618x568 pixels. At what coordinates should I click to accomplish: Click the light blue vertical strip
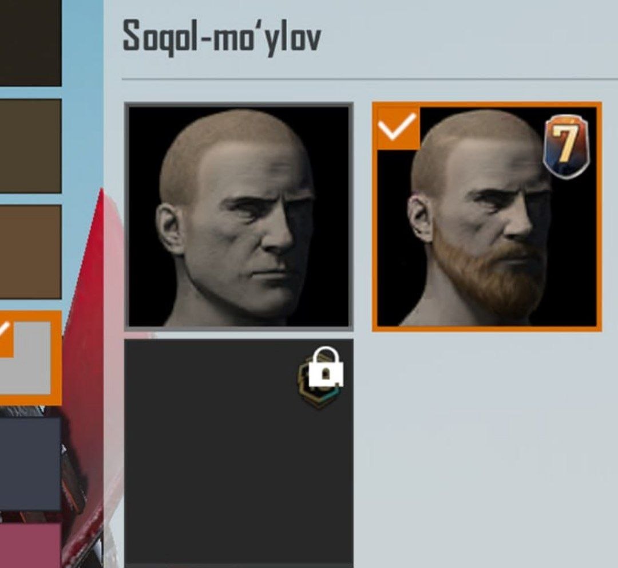[x=83, y=94]
